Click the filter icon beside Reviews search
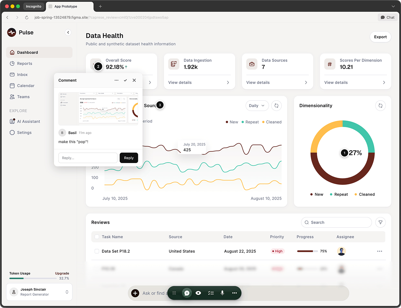401x308 pixels. tap(380, 222)
